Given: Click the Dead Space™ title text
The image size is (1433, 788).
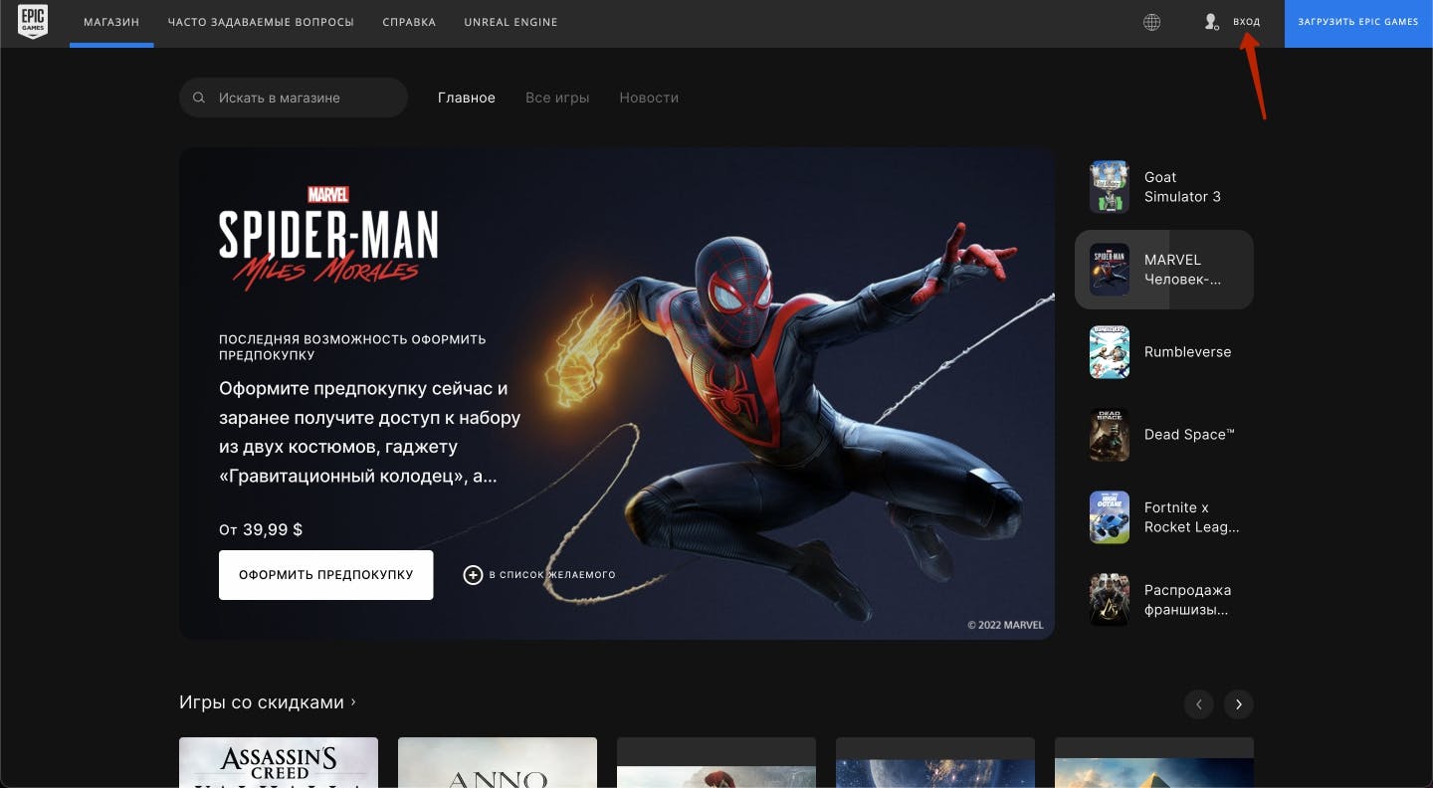Looking at the screenshot, I should pos(1189,435).
